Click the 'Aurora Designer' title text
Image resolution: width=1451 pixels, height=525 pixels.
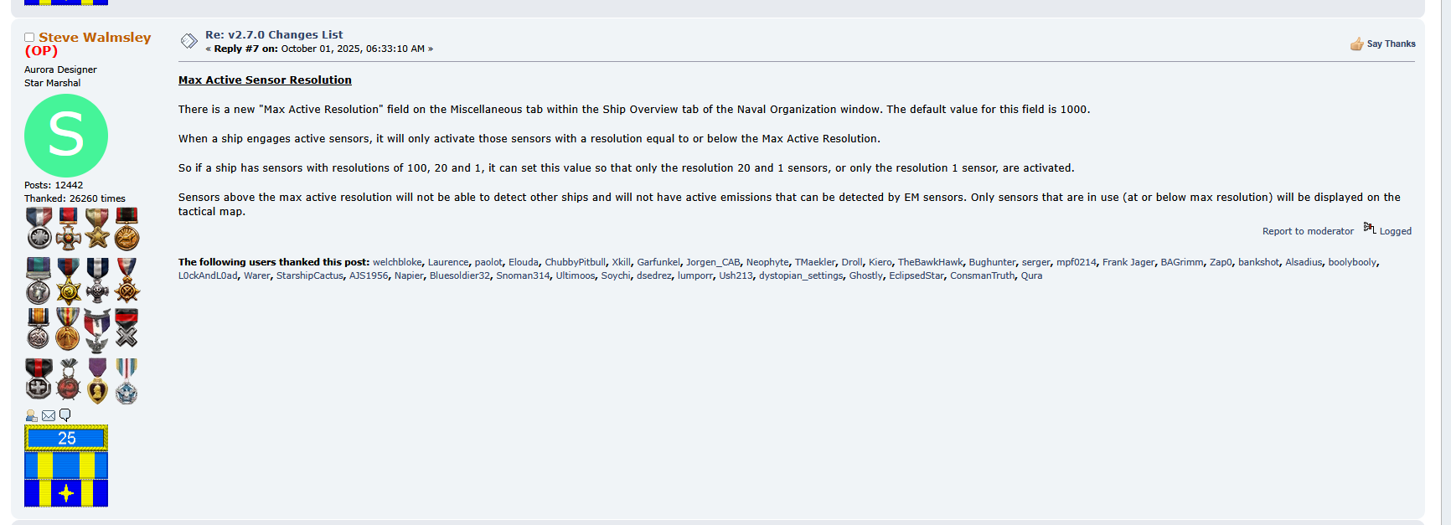tap(60, 69)
